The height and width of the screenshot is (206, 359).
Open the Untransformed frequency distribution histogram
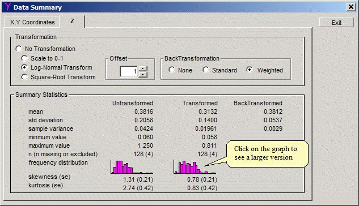(x=132, y=167)
